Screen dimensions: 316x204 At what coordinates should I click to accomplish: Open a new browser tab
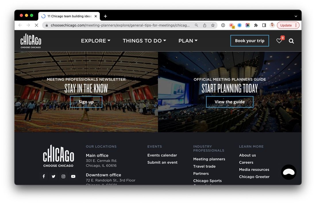coord(105,16)
